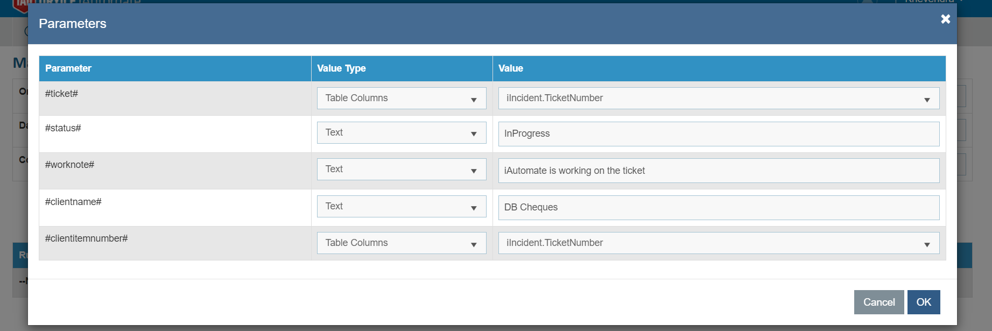
Task: Open the Value dropdown in the #ticket# row
Action: 718,98
